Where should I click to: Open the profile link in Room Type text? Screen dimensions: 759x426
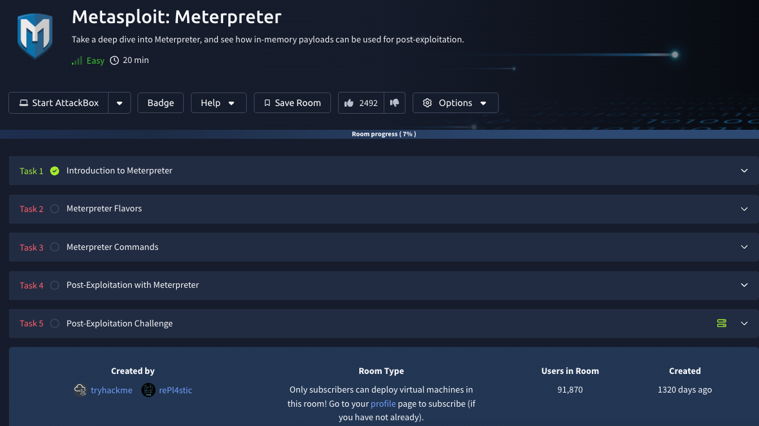tap(383, 404)
